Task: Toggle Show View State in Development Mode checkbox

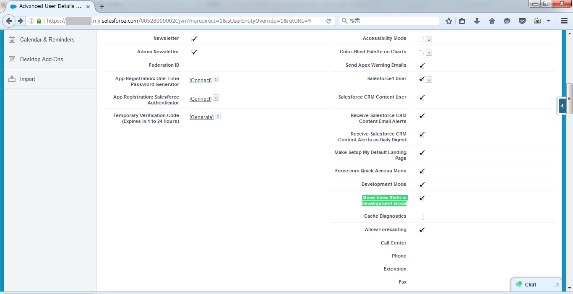Action: pos(422,198)
